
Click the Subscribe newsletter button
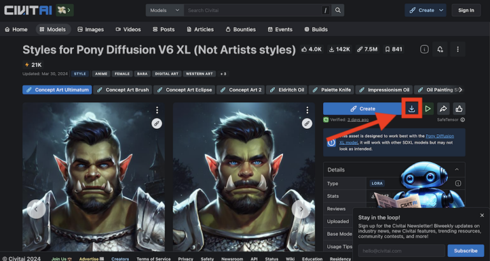(465, 250)
